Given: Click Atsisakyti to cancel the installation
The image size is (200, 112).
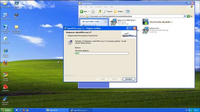Looking at the screenshot, I should 129,79.
